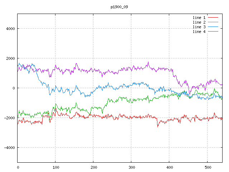Screen dimensions: 229x172
Task: Click line 2's green legend color sample
Action: 213,22
